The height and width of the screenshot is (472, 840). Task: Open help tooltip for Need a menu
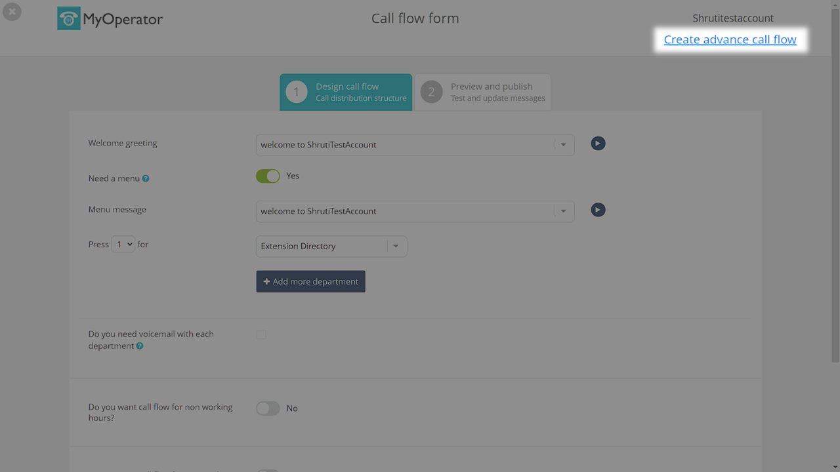[146, 178]
